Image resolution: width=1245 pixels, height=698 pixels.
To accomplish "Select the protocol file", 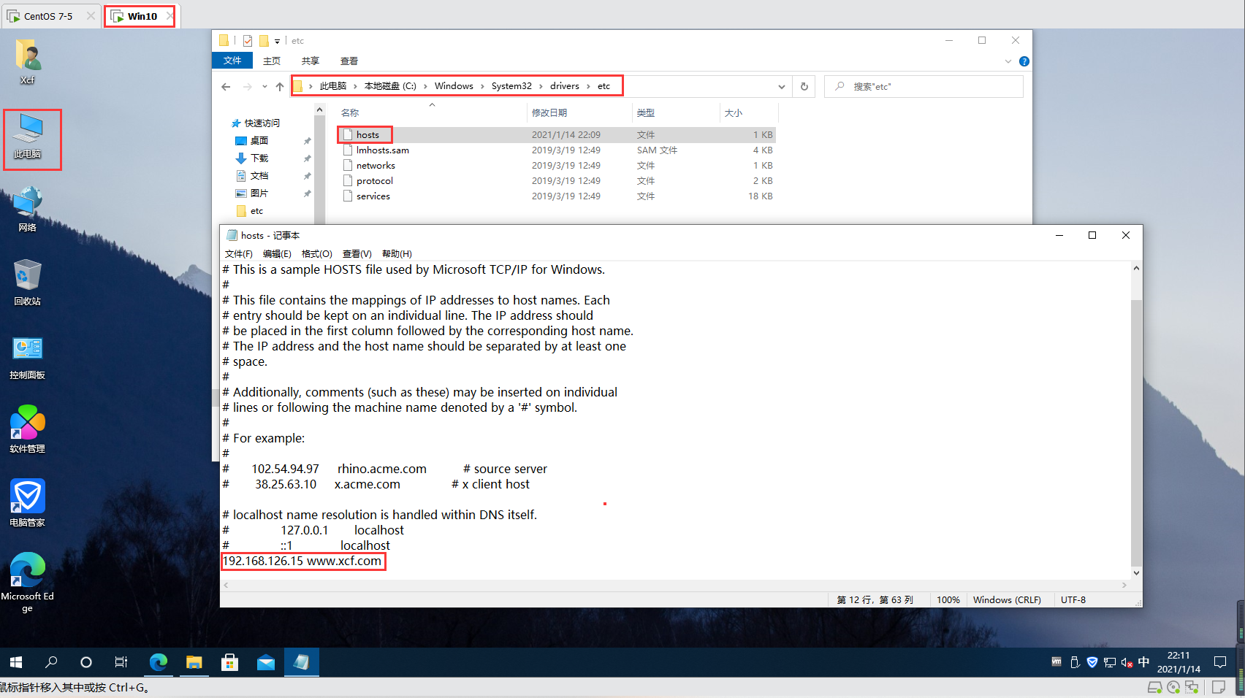I will pyautogui.click(x=374, y=181).
